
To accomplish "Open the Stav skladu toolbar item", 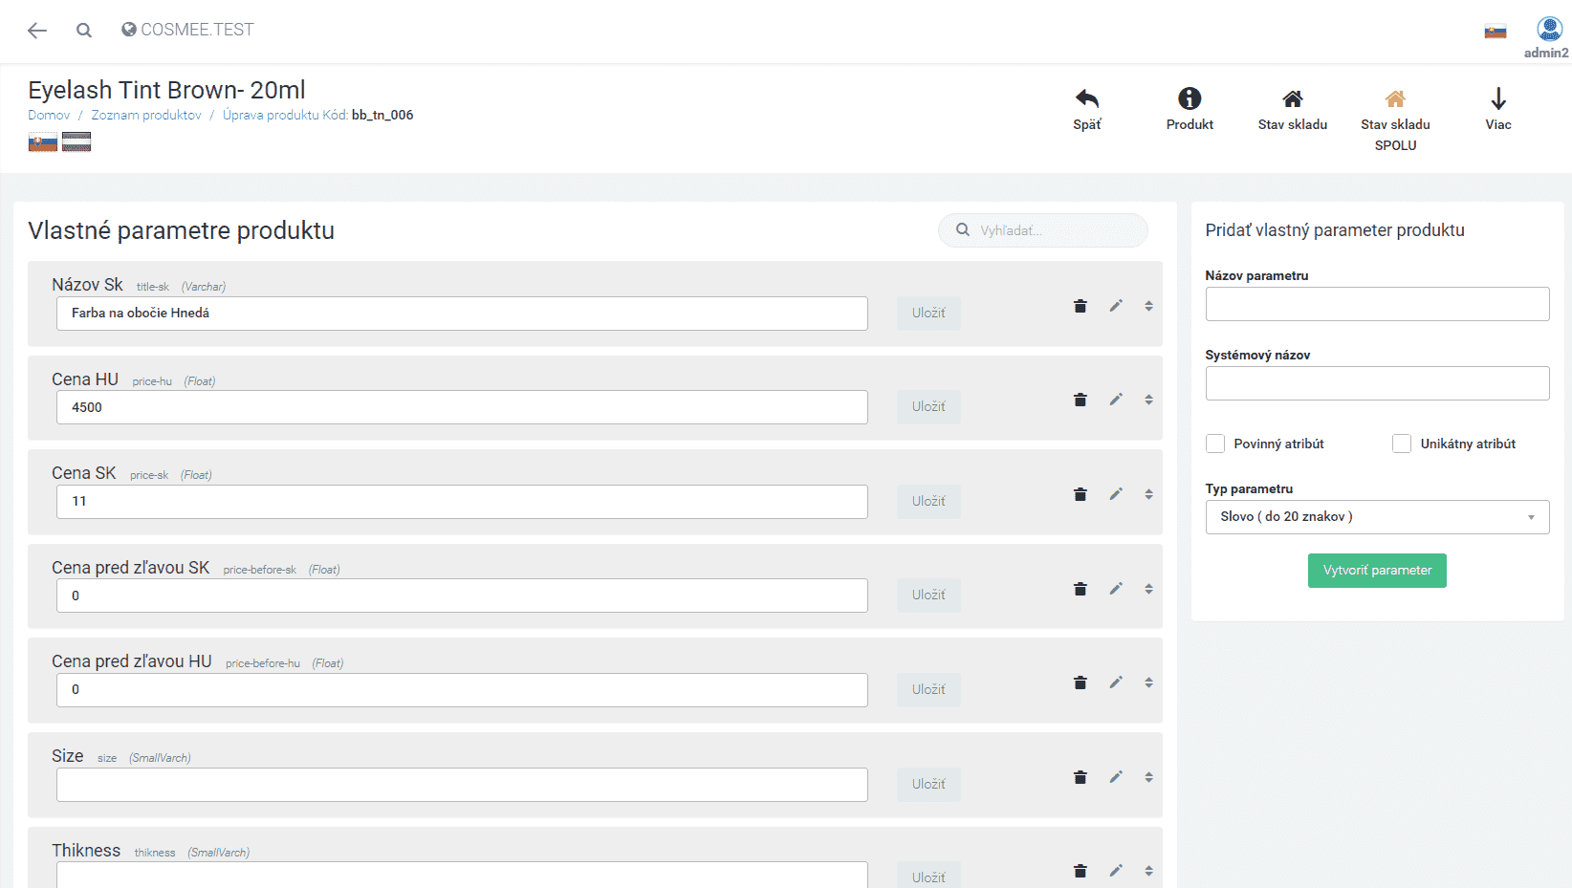I will (x=1292, y=99).
